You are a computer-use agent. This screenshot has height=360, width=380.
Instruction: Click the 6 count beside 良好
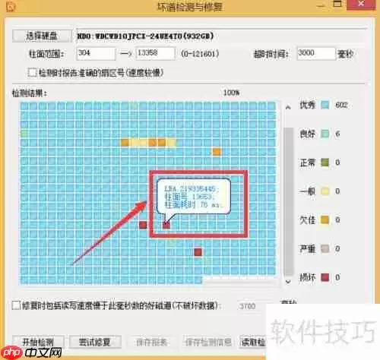click(337, 134)
